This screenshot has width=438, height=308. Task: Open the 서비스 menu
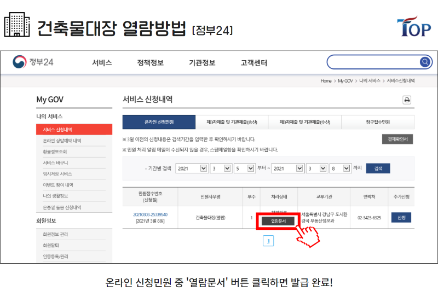[102, 63]
